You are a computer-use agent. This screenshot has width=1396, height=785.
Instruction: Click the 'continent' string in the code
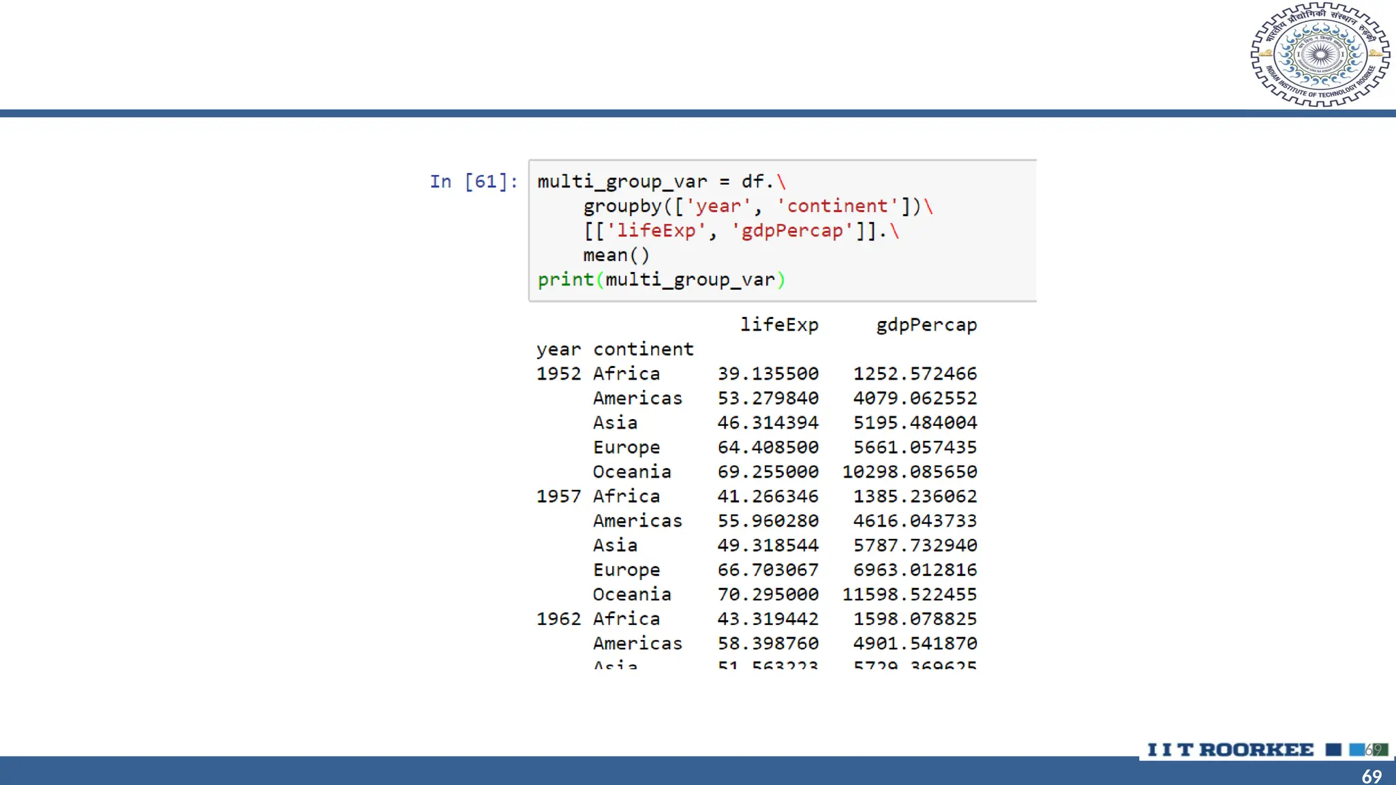point(837,206)
